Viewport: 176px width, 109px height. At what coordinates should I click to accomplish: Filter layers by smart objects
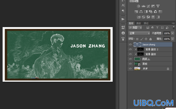click(x=167, y=28)
